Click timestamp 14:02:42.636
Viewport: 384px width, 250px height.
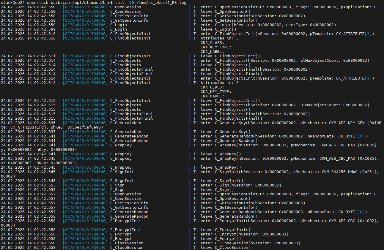41,123
